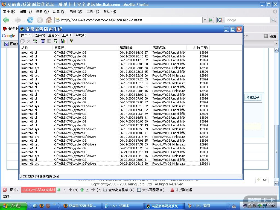Select row quarantined 06-18-2008 16:50:39
This screenshot has width=280, height=210.
[115, 129]
